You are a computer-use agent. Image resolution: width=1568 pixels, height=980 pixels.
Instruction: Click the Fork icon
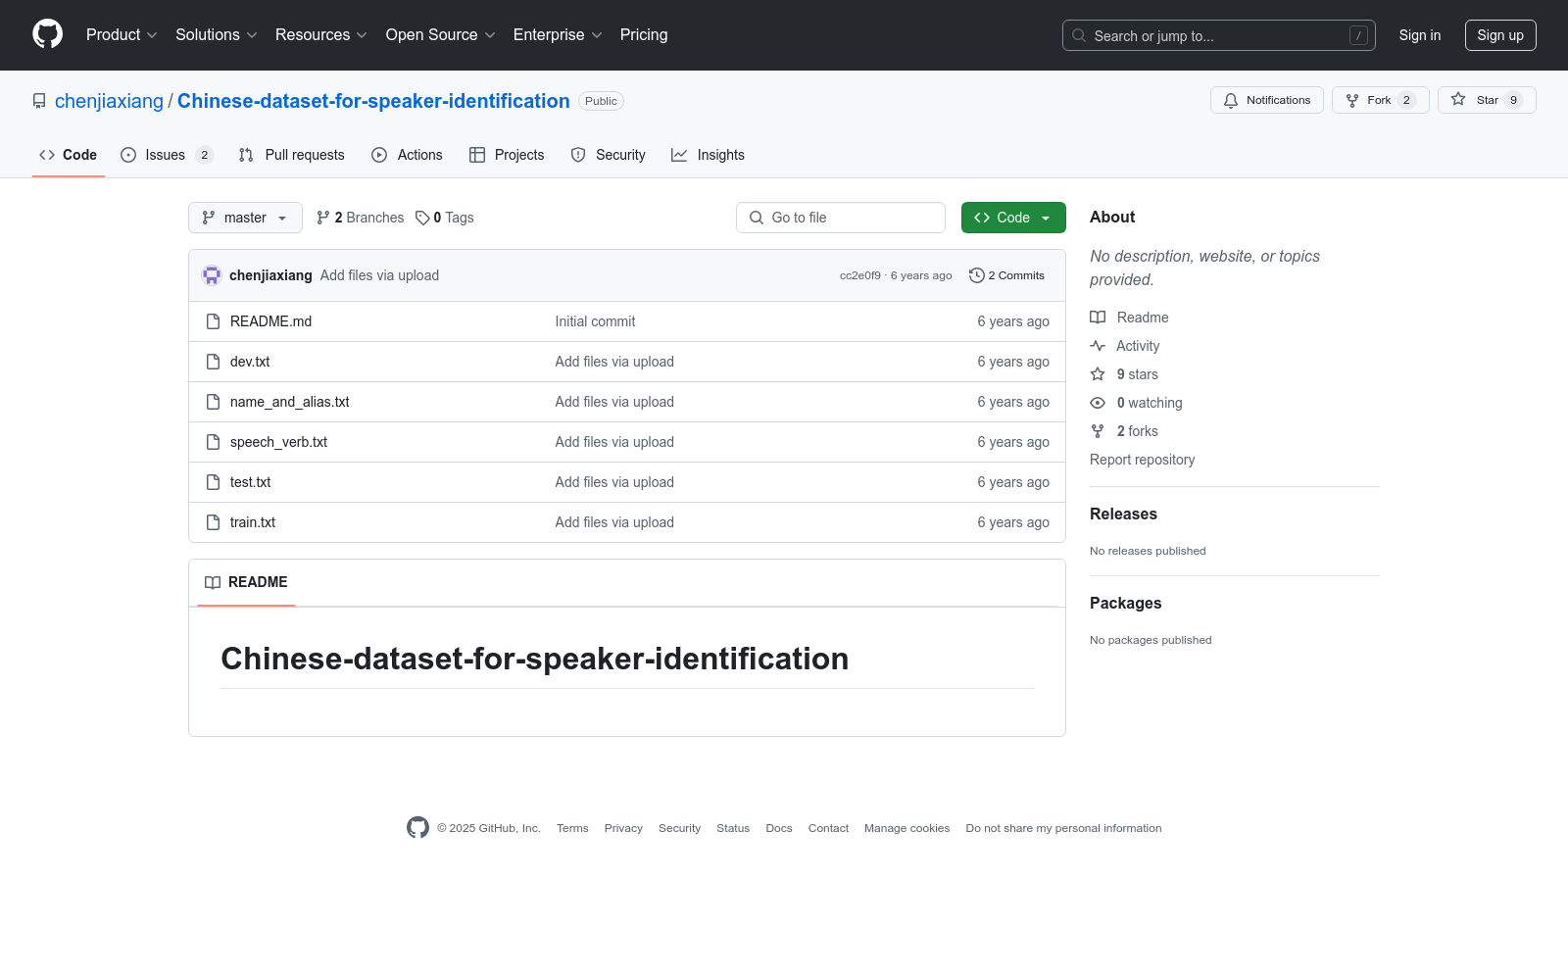pos(1352,100)
